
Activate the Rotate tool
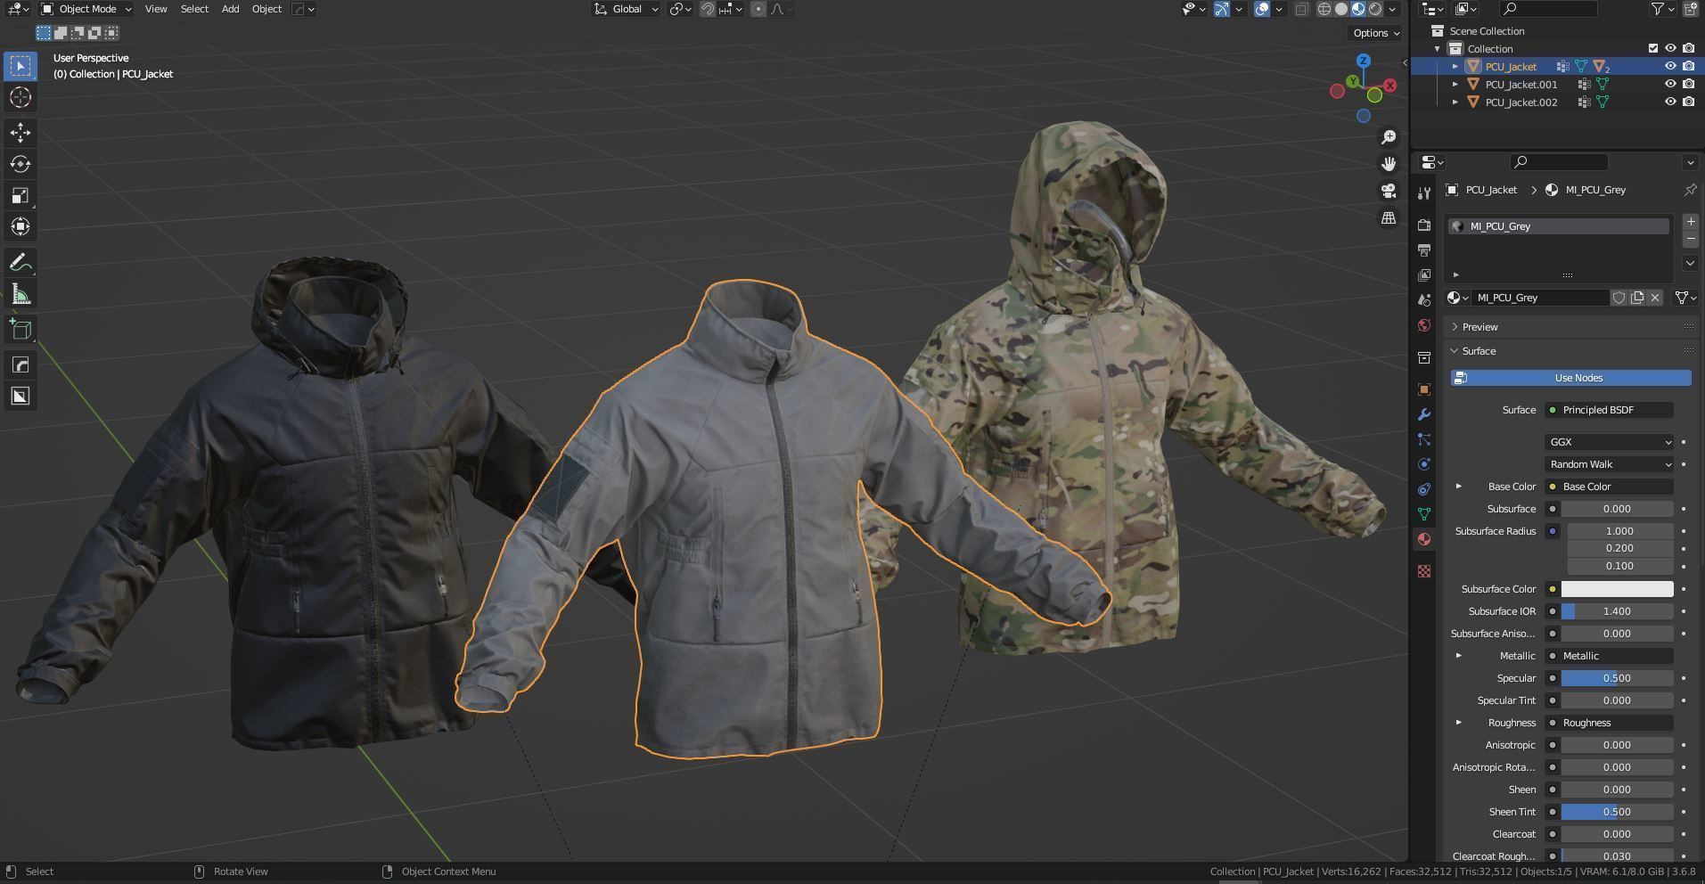point(20,164)
